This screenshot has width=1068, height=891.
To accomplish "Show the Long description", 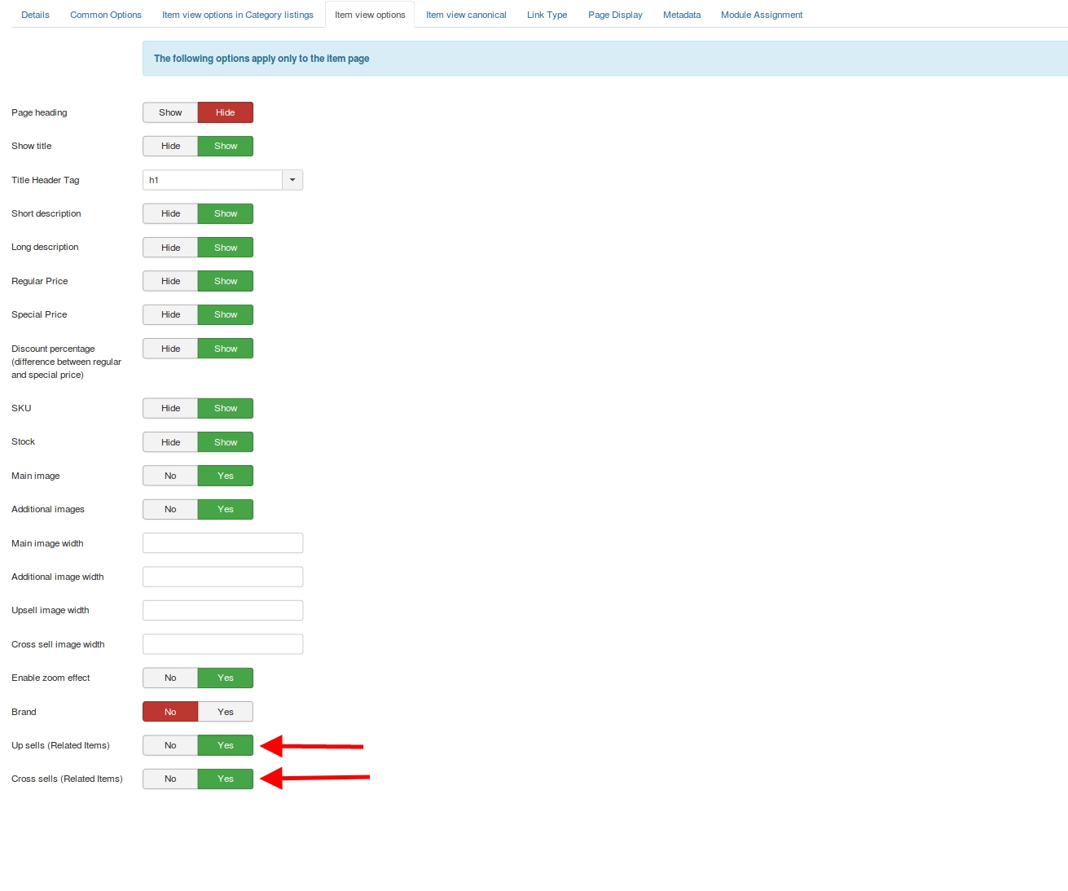I will 226,248.
